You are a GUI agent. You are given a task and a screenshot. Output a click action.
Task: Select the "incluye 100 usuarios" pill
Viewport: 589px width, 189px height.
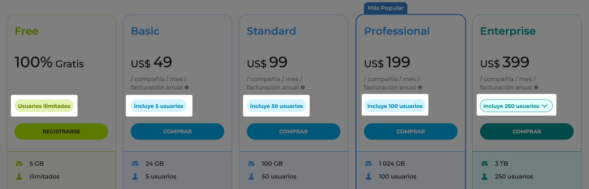[x=395, y=106]
